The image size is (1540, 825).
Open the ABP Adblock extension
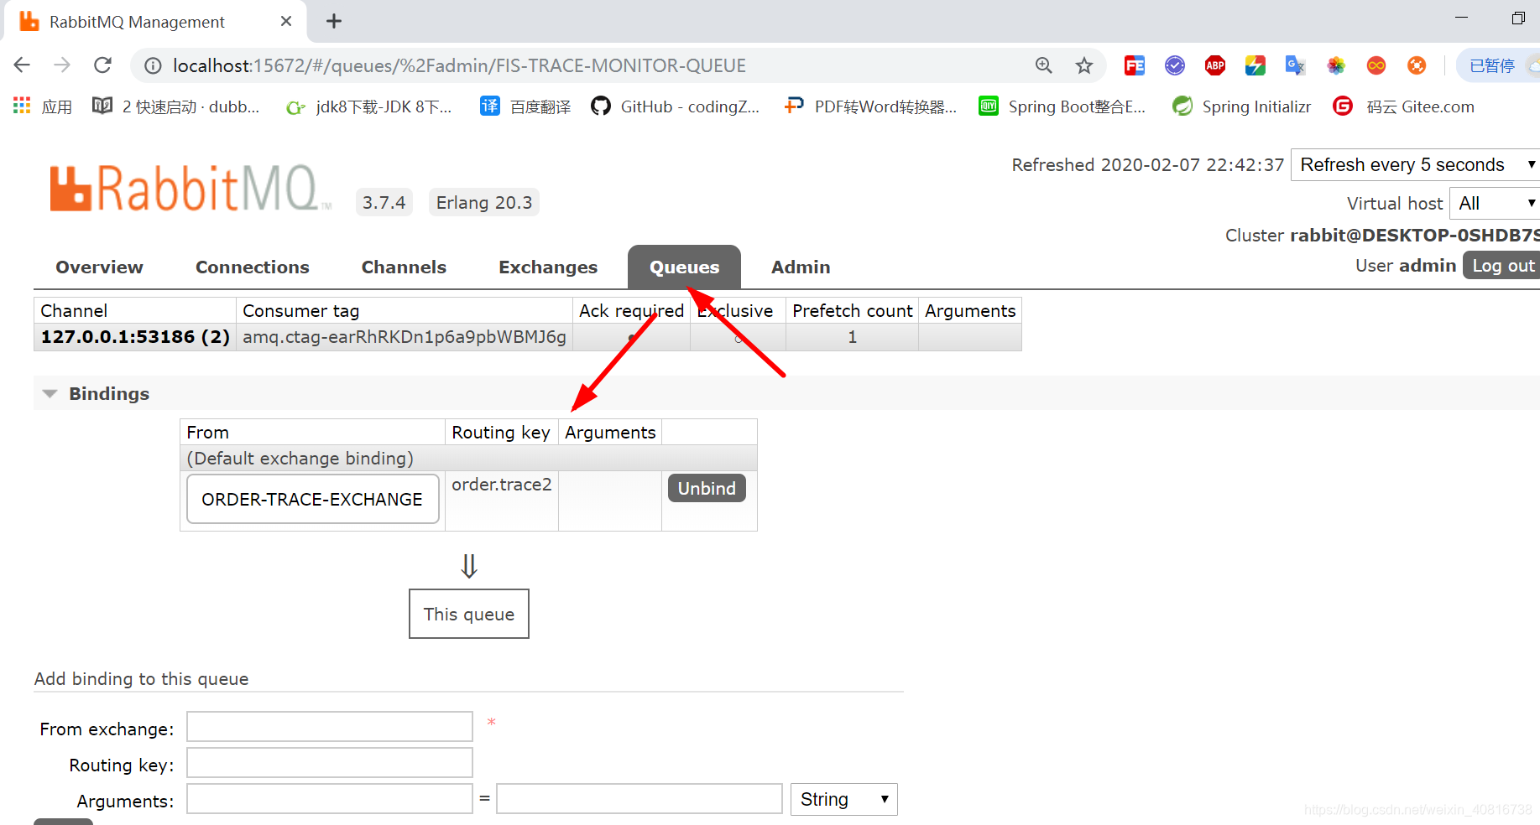click(x=1214, y=65)
